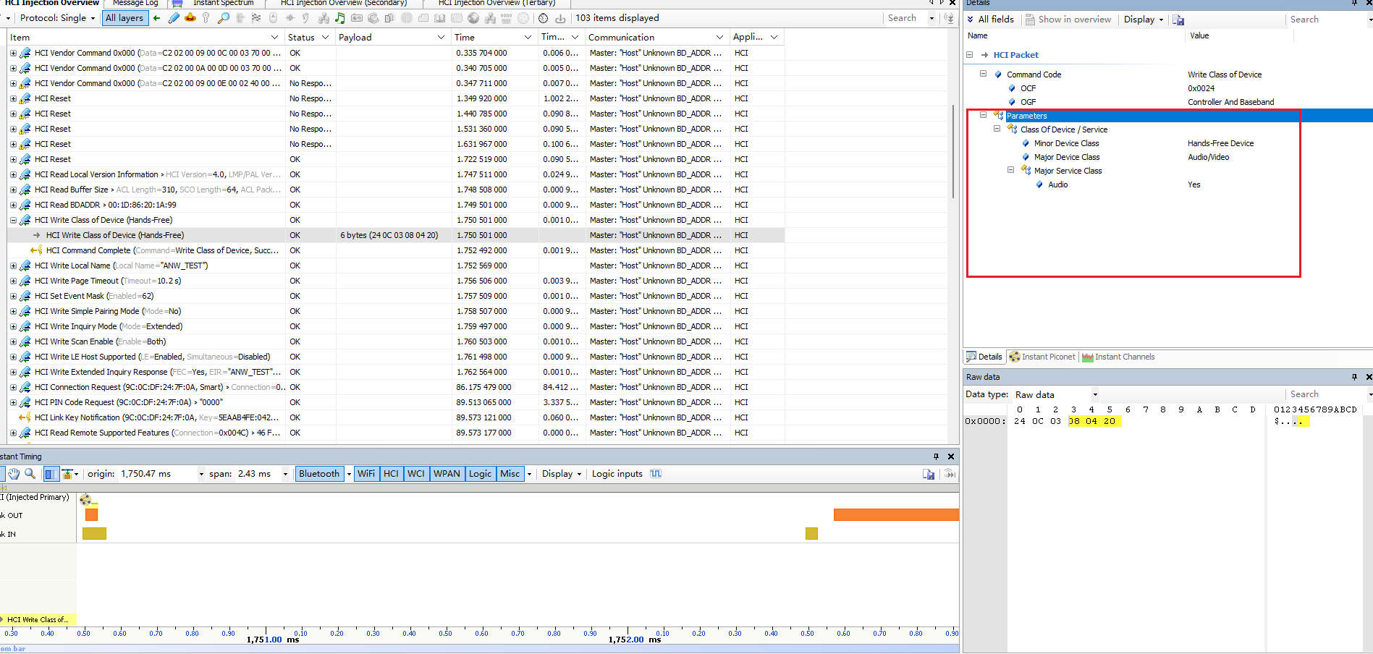Screen dimensions: 1373x654
Task: Toggle the All layers button
Action: coord(124,18)
